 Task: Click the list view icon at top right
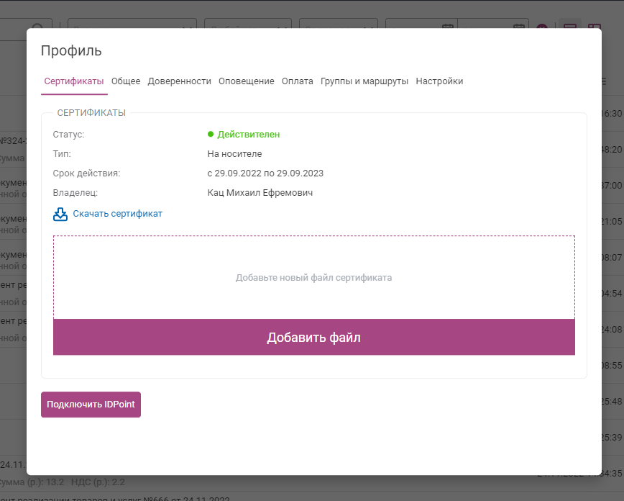[570, 27]
